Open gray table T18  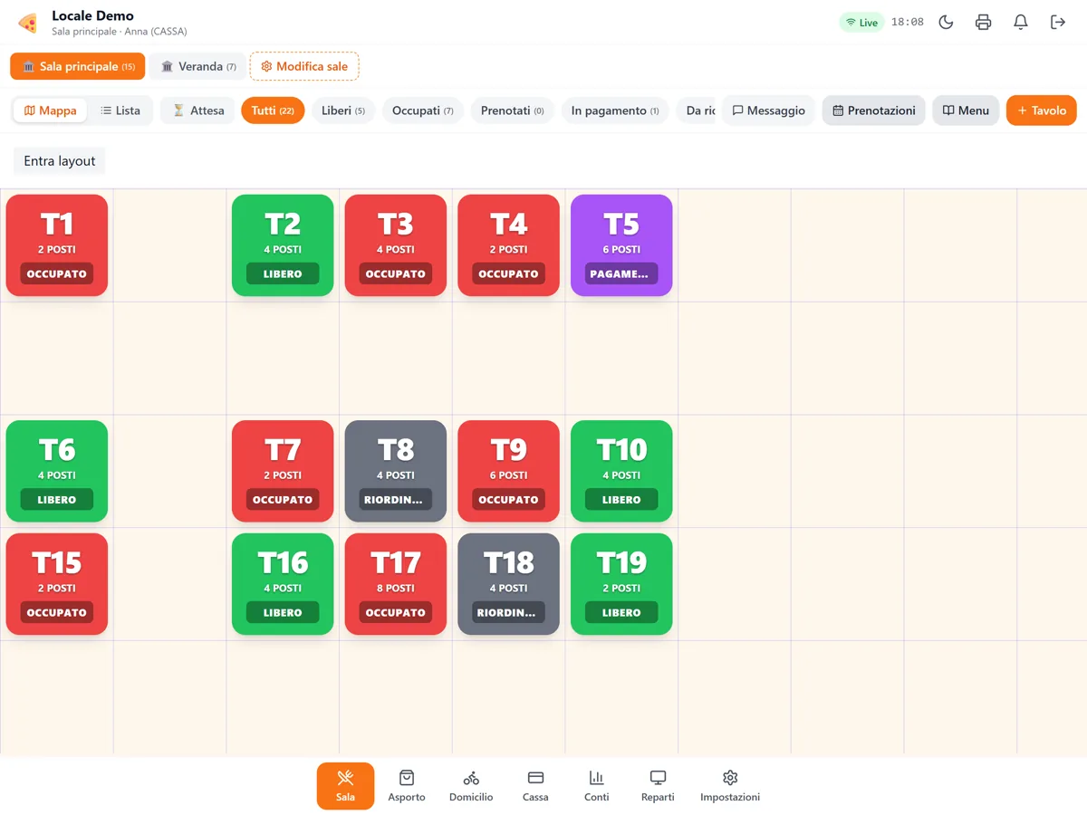pos(508,584)
